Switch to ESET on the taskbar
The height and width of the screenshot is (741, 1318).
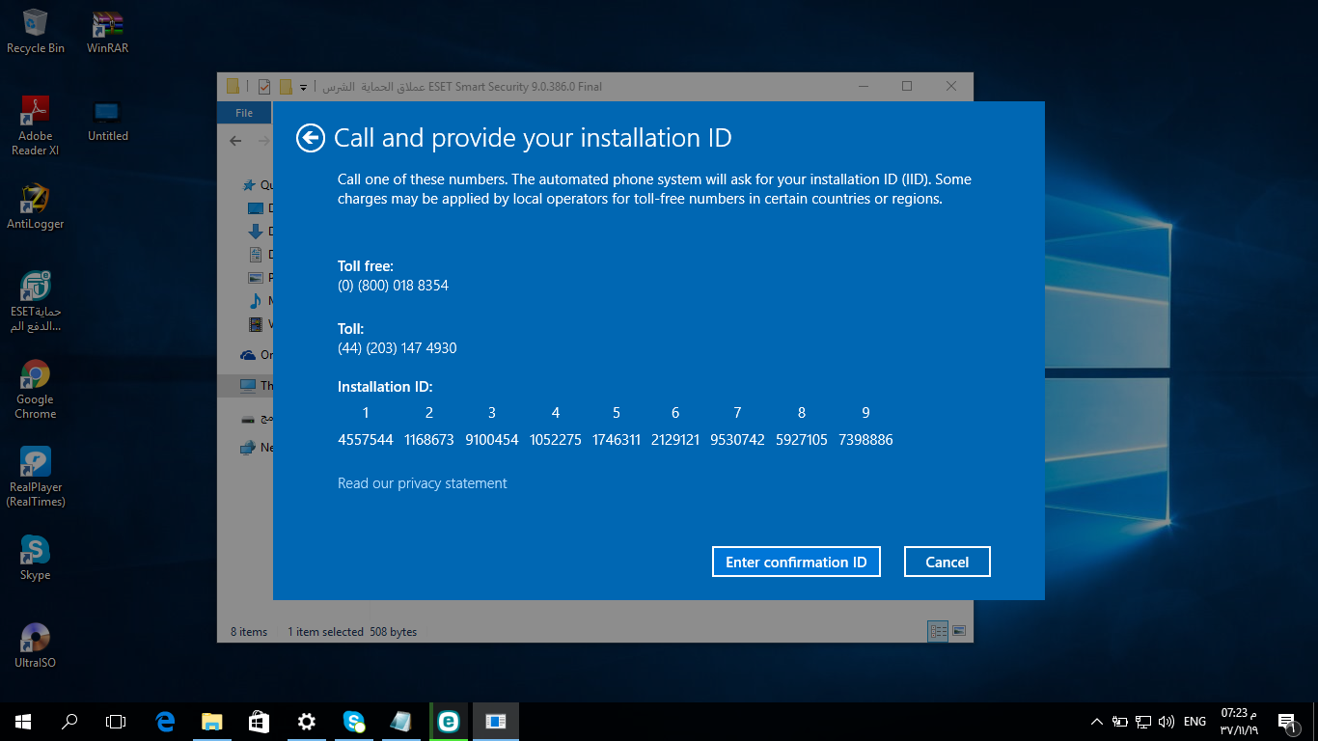(448, 721)
